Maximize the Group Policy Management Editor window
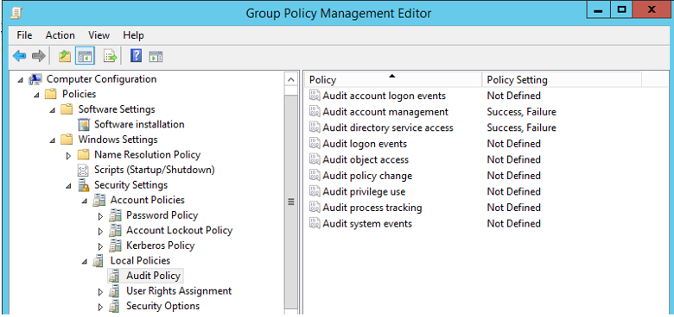 620,9
